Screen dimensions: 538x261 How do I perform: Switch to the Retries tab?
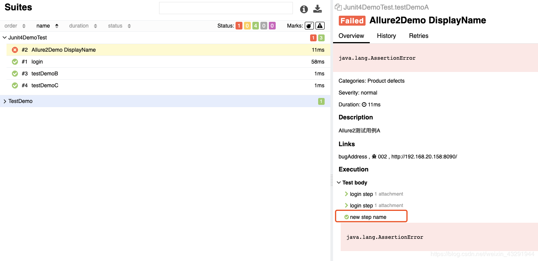[x=419, y=36]
